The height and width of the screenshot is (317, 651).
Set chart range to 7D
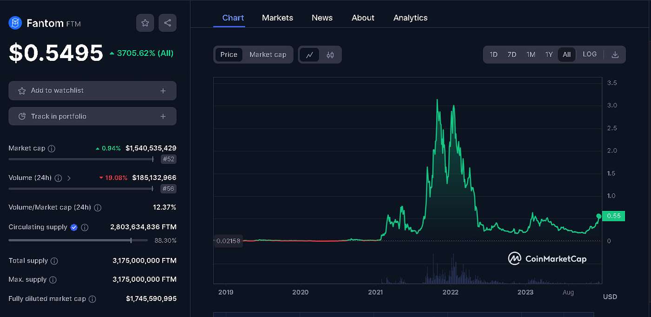pos(512,54)
